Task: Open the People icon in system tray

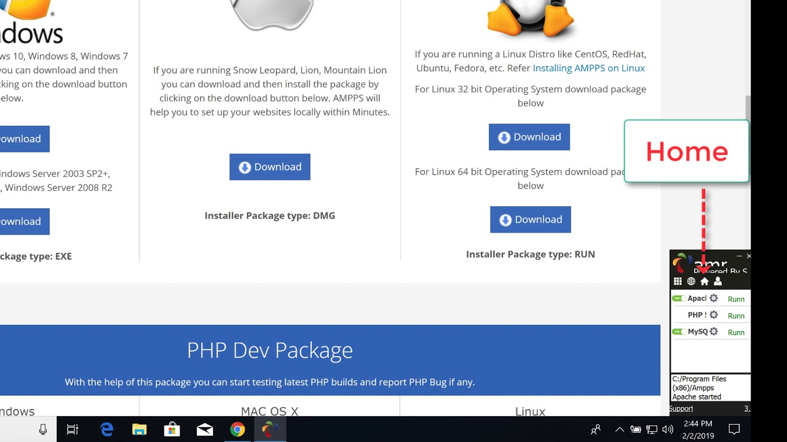Action: (x=595, y=430)
